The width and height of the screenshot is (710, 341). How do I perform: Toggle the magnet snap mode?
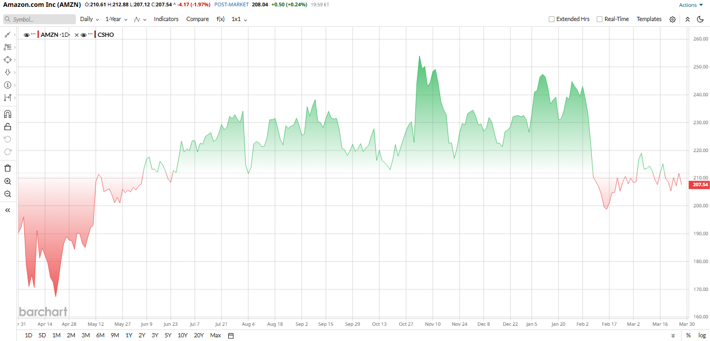click(7, 114)
